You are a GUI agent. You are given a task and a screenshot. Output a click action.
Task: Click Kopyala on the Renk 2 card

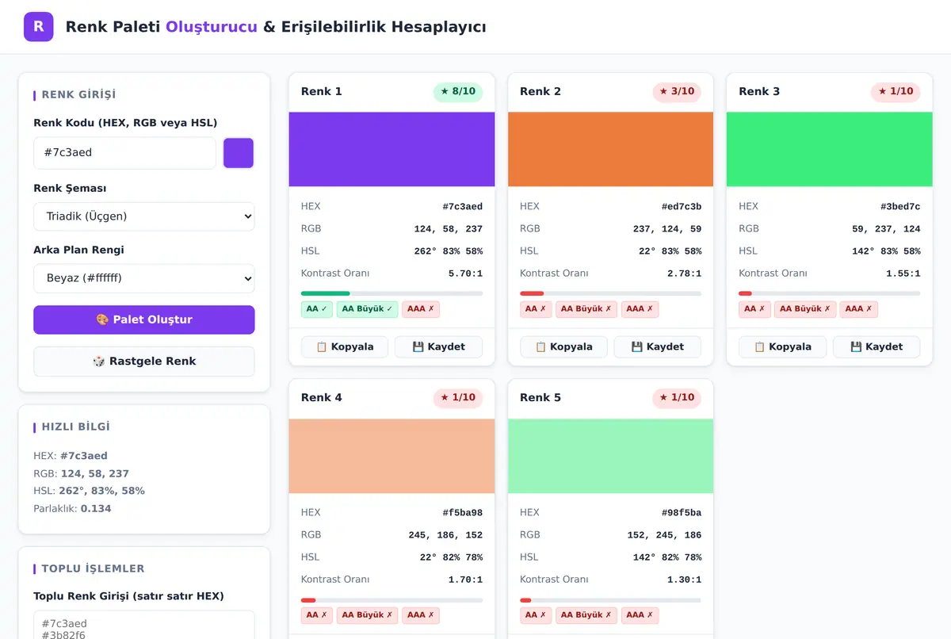pyautogui.click(x=563, y=346)
